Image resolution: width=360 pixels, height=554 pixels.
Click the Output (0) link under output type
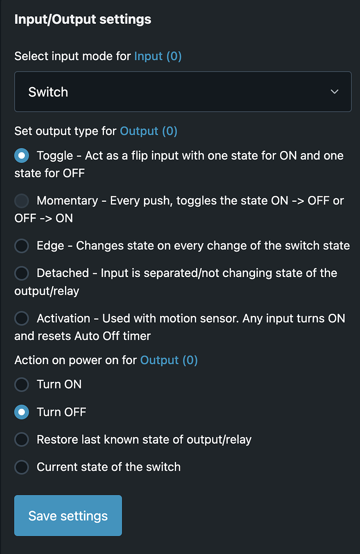pyautogui.click(x=148, y=131)
